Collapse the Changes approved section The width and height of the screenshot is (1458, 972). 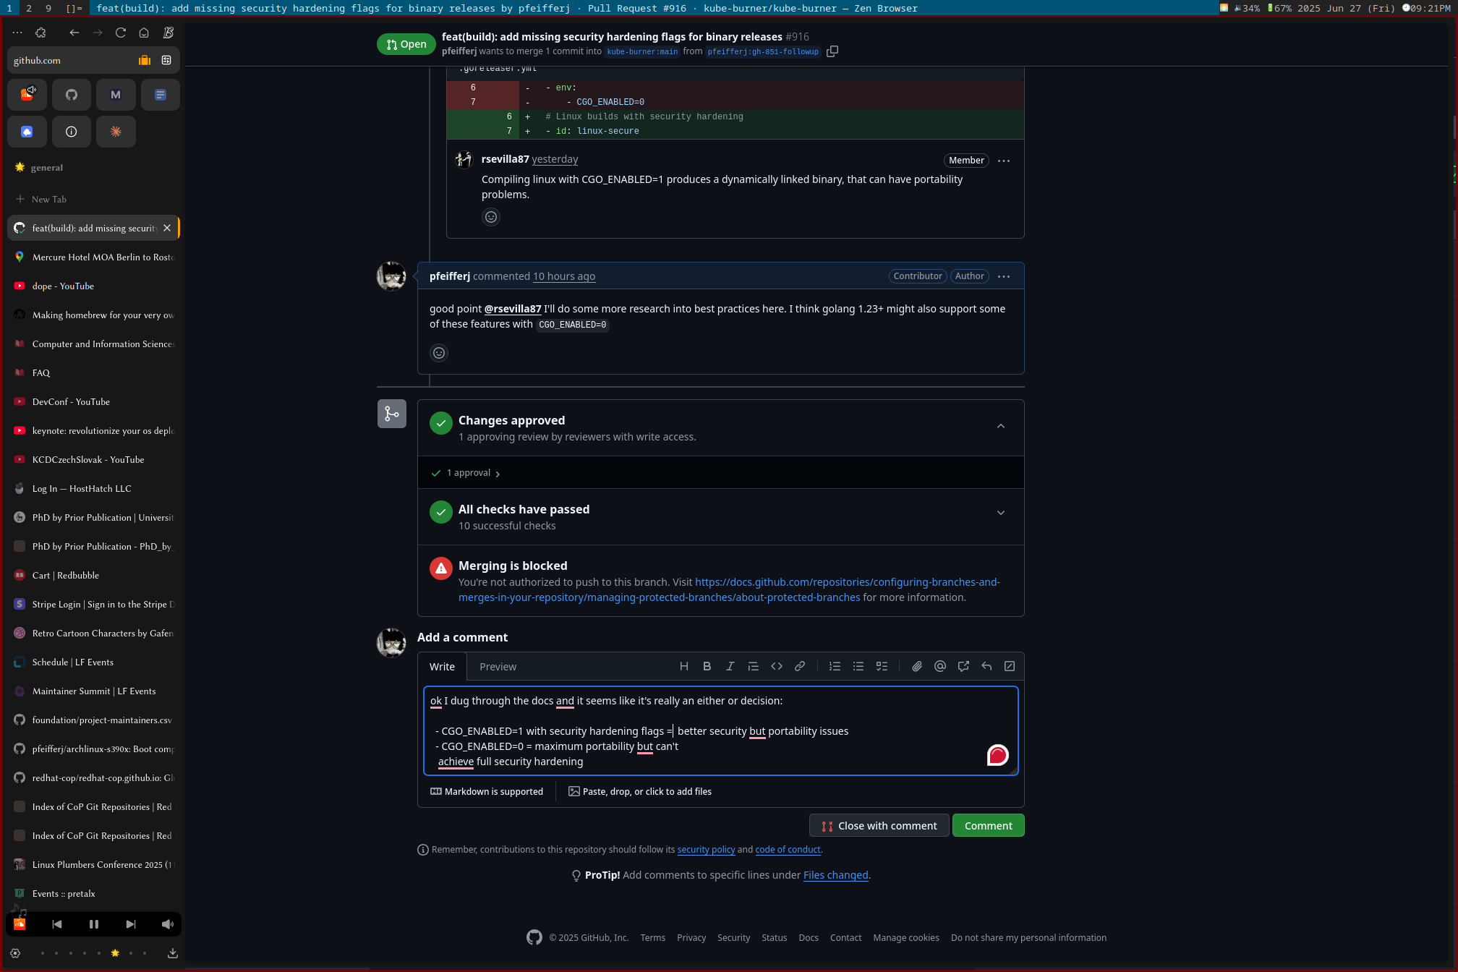[1001, 427]
